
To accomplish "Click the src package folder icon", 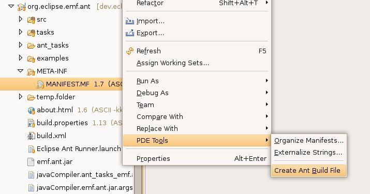I will (x=31, y=20).
